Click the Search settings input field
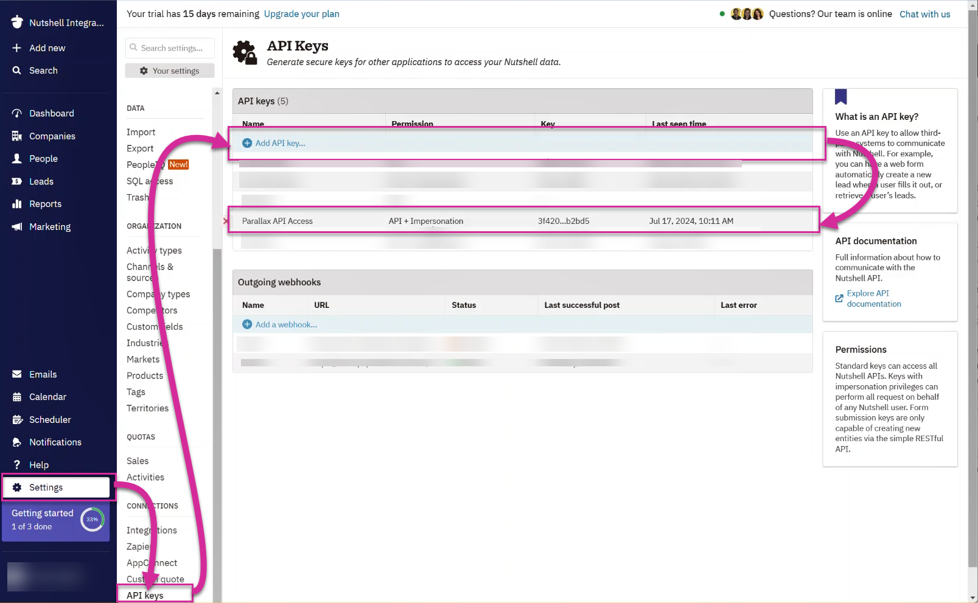The height and width of the screenshot is (603, 978). tap(170, 47)
